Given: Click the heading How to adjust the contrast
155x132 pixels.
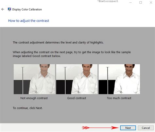Looking at the screenshot, I should click(x=28, y=21).
